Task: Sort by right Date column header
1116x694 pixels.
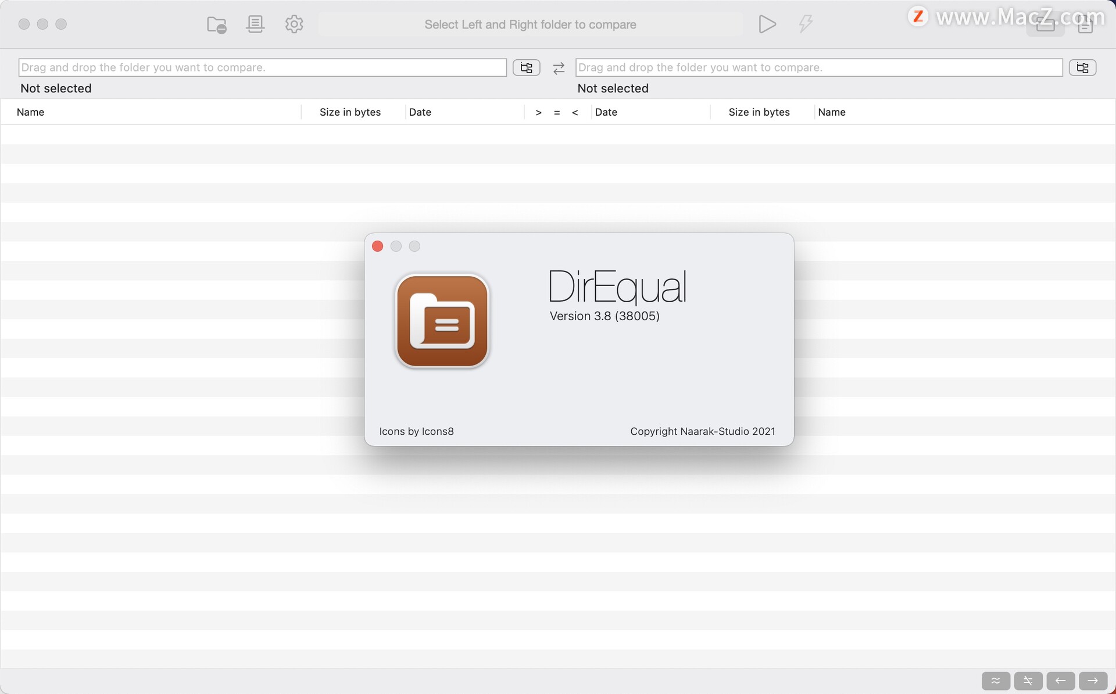Action: point(606,112)
